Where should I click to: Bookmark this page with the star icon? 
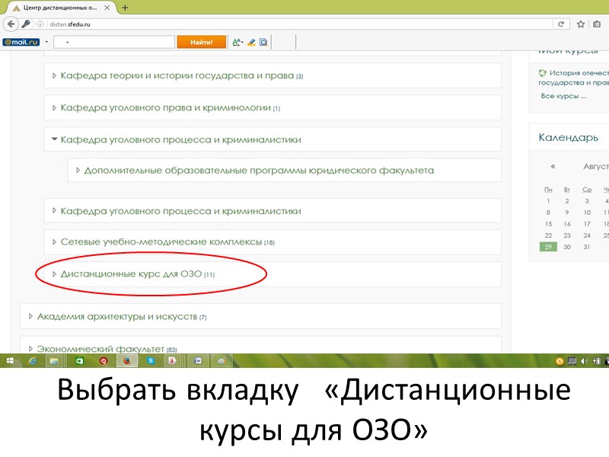(x=581, y=24)
